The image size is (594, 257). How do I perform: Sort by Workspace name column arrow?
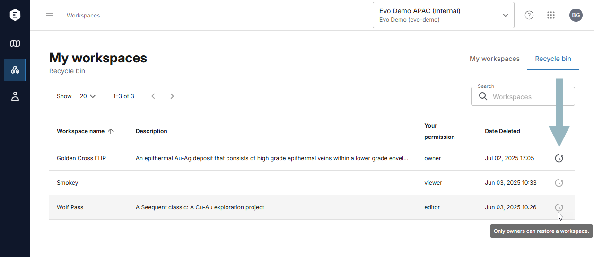tap(111, 131)
